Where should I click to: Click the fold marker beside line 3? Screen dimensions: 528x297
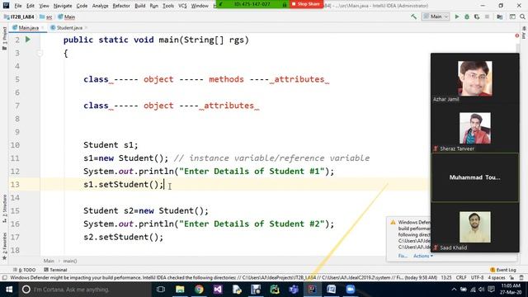point(40,53)
